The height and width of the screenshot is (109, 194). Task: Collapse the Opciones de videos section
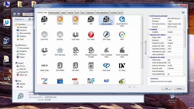149,35
